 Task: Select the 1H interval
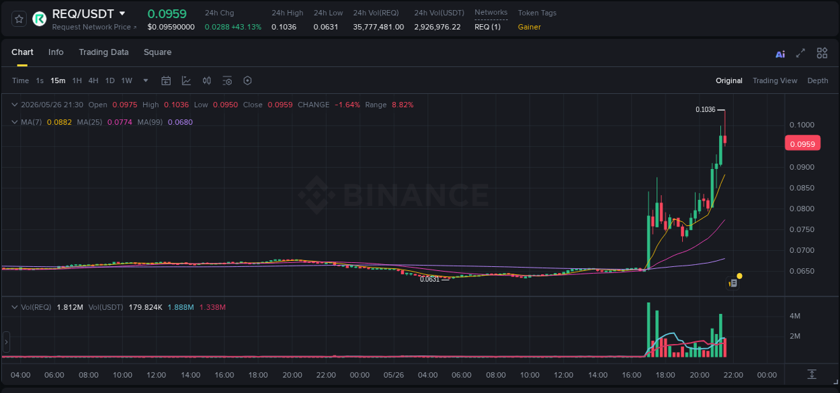77,80
